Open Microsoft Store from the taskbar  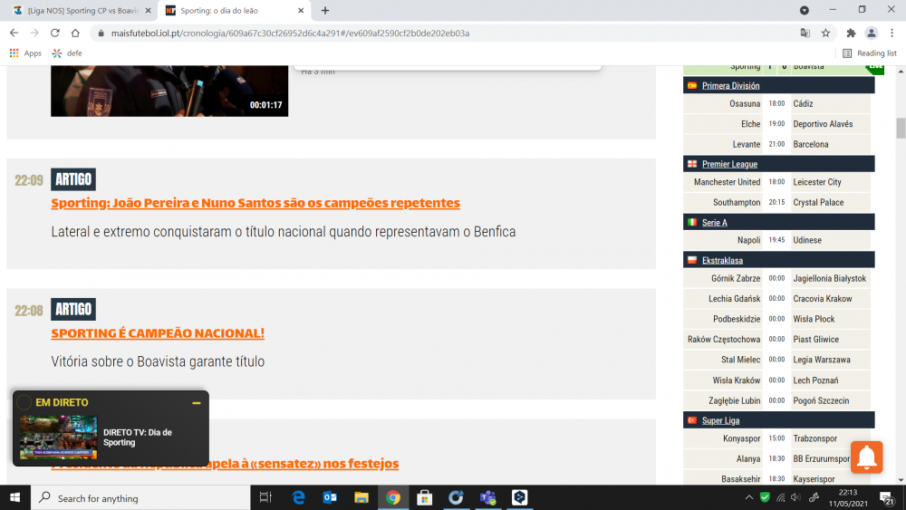point(424,497)
